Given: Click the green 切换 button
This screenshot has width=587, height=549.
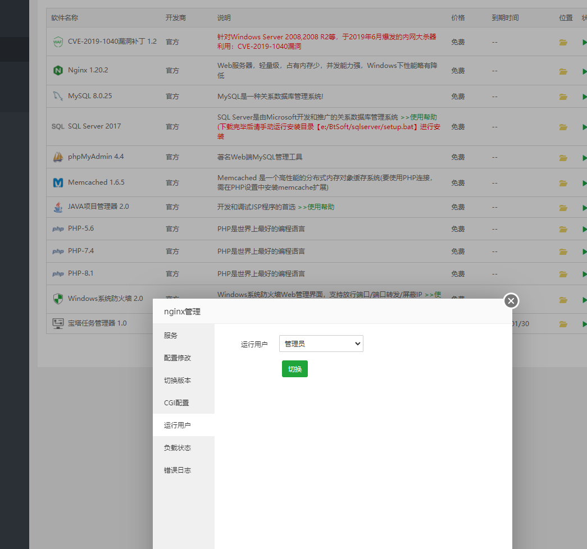Looking at the screenshot, I should point(294,369).
